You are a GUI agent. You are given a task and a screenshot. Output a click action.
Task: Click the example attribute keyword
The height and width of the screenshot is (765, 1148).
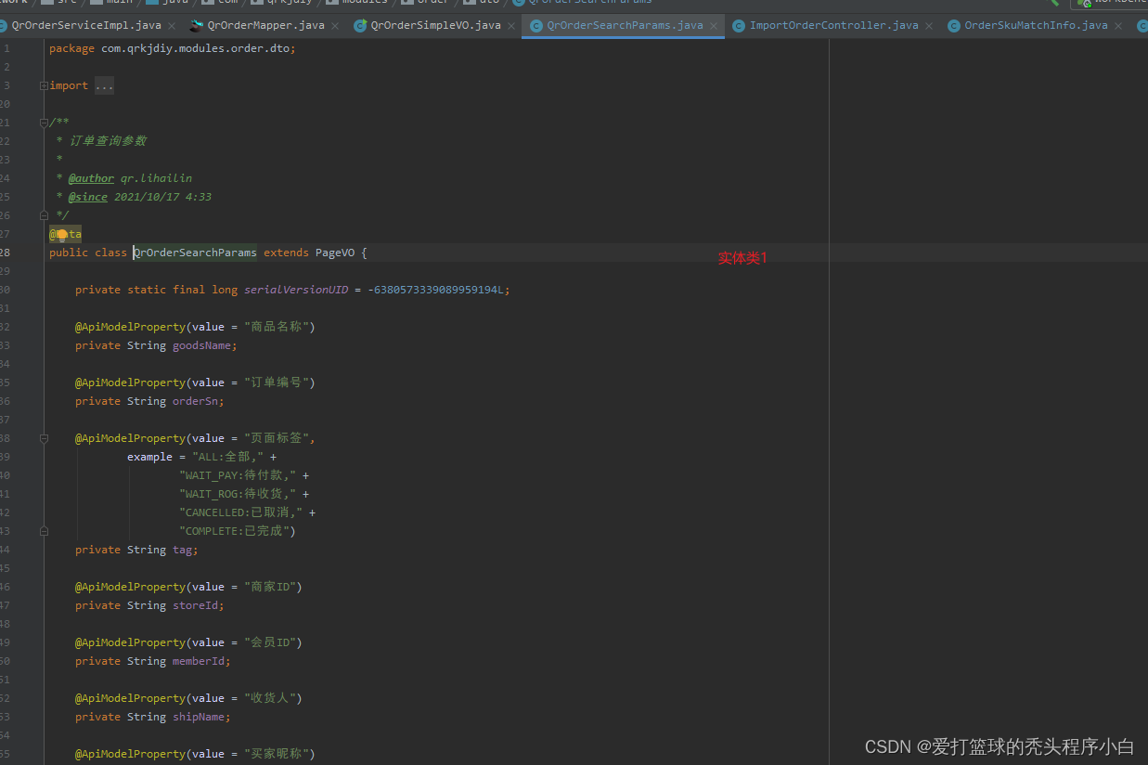pyautogui.click(x=149, y=457)
